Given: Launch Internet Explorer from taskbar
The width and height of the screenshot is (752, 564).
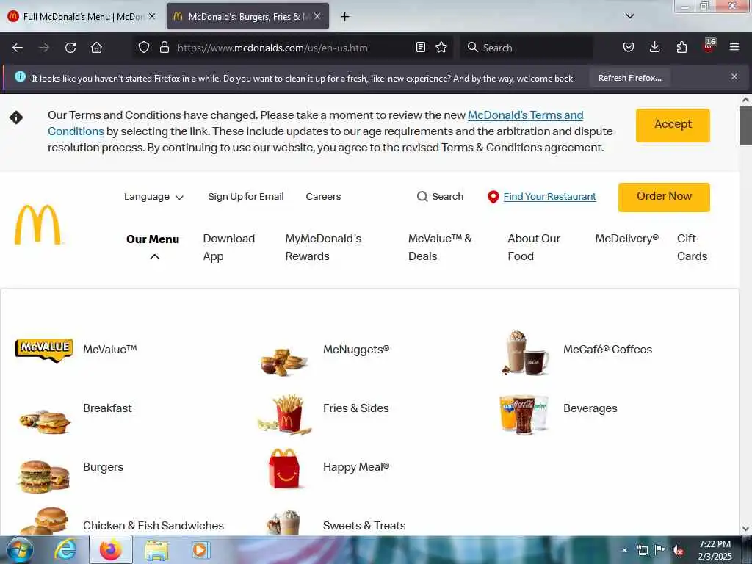Looking at the screenshot, I should [x=65, y=550].
